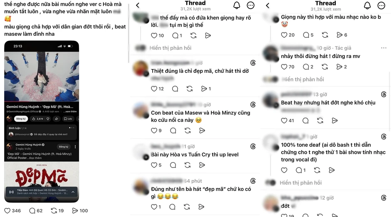Expand replies under '100% tone deaf' comment

(x=300, y=183)
